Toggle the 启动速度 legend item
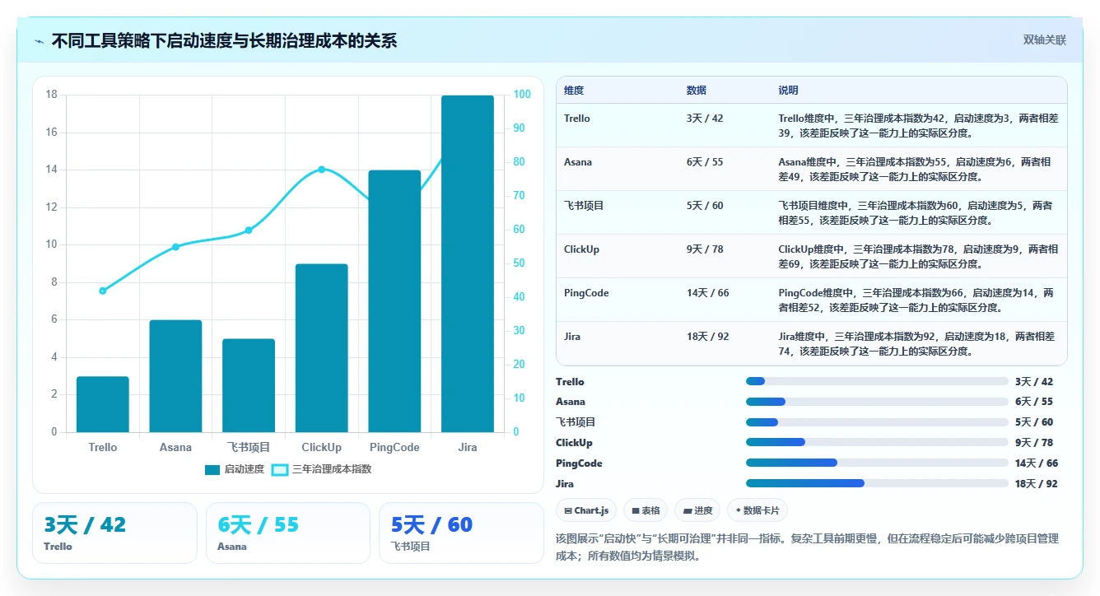The height and width of the screenshot is (596, 1100). point(235,469)
